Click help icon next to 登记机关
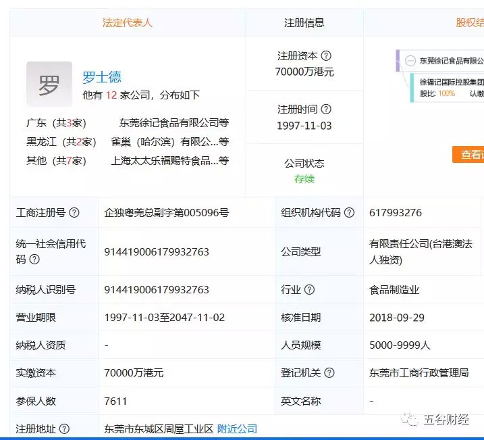The image size is (484, 440). click(328, 373)
